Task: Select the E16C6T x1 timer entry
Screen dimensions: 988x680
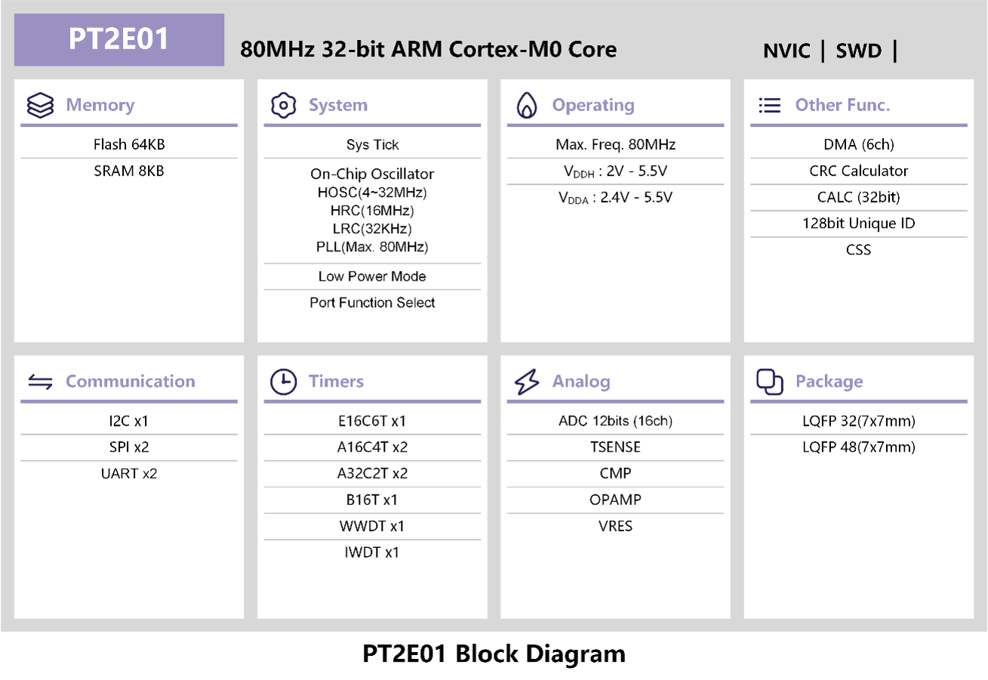Action: pyautogui.click(x=372, y=421)
